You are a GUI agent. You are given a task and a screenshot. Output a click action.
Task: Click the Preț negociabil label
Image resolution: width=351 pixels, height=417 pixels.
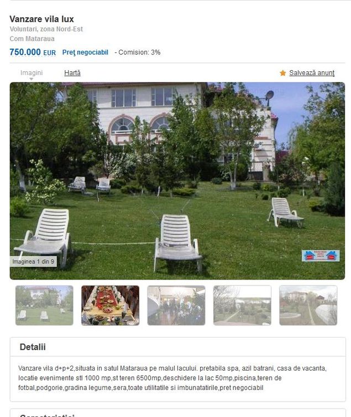point(85,52)
